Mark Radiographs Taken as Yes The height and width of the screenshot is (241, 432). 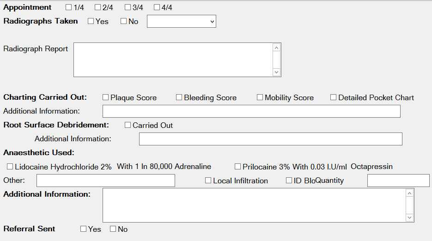pyautogui.click(x=91, y=21)
